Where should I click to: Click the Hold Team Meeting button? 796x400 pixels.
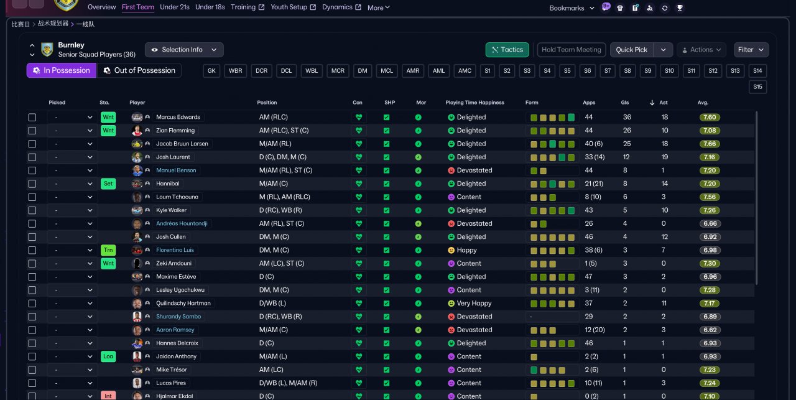(571, 50)
